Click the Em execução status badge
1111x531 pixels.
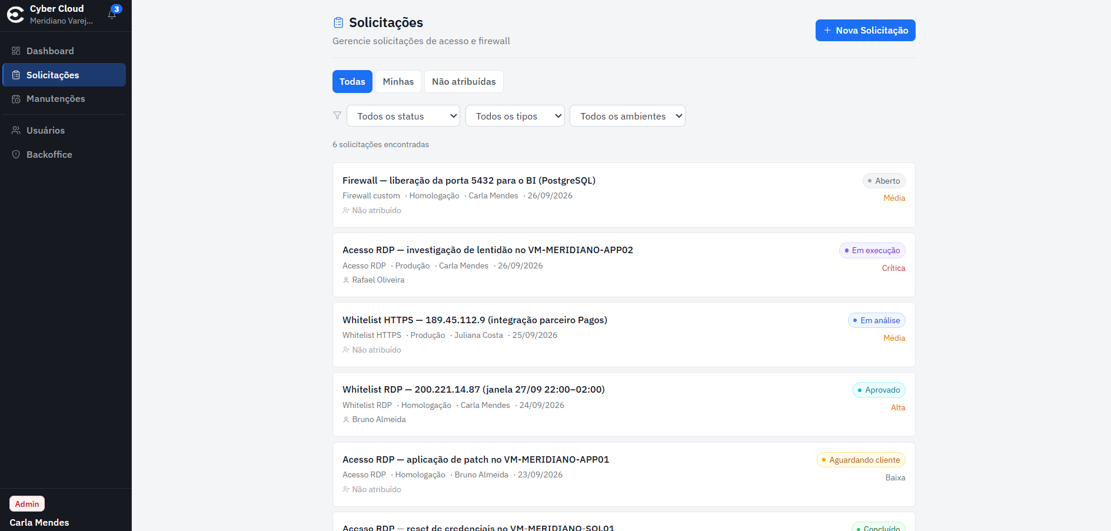tap(872, 250)
